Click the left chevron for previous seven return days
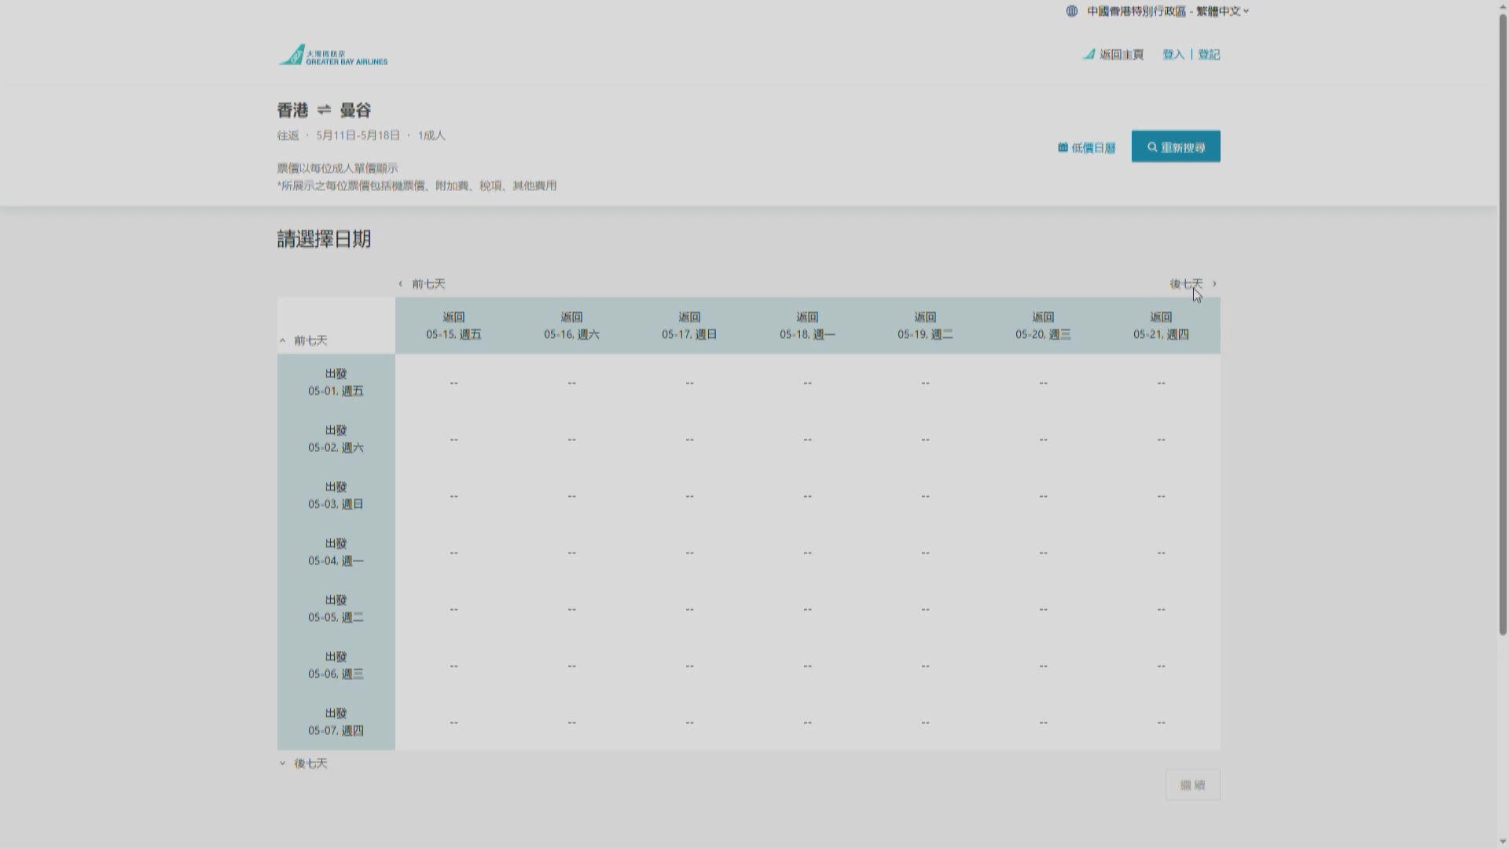1509x849 pixels. click(400, 284)
